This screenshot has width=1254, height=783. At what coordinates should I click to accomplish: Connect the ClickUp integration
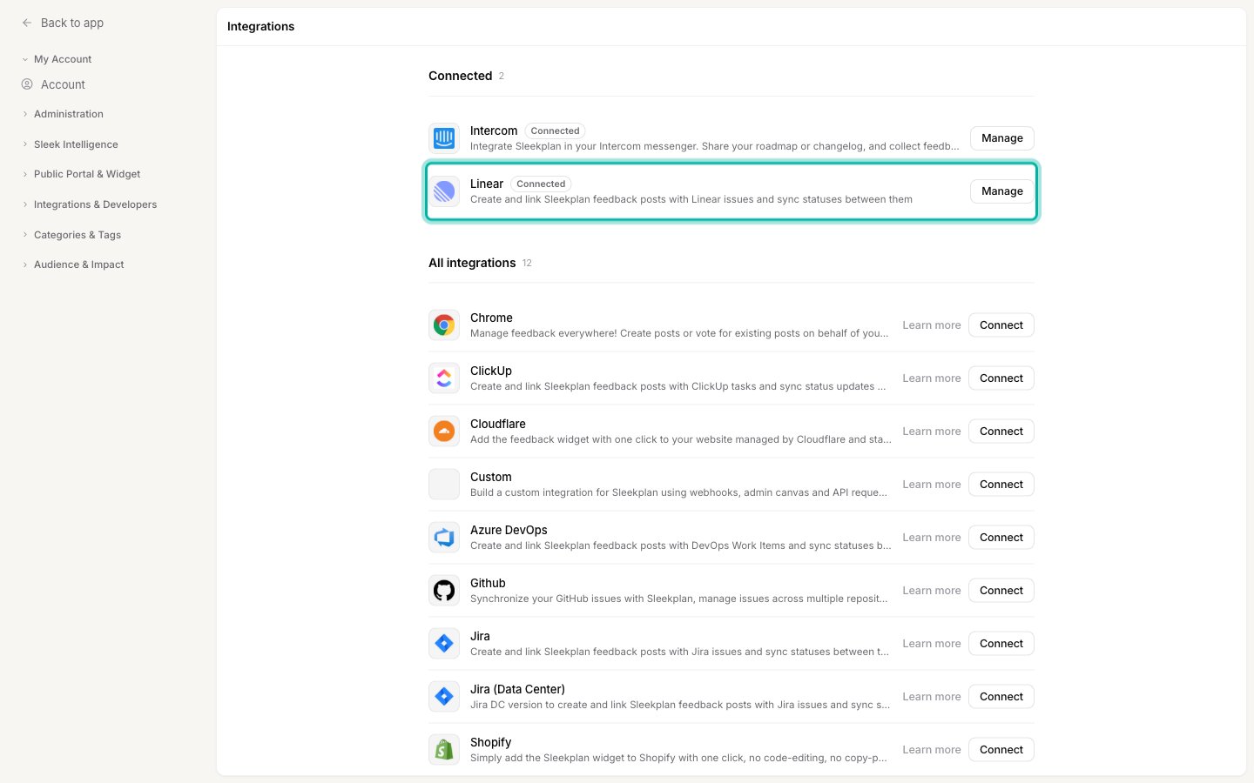tap(1001, 378)
